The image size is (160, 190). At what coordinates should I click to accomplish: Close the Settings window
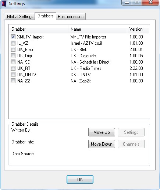(x=150, y=2)
